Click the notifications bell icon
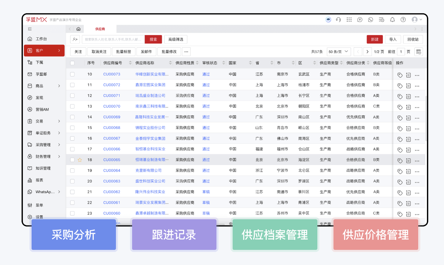Image resolution: width=444 pixels, height=265 pixels. [x=392, y=20]
